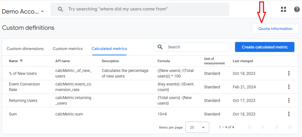Select the Sum metric name

pyautogui.click(x=13, y=114)
